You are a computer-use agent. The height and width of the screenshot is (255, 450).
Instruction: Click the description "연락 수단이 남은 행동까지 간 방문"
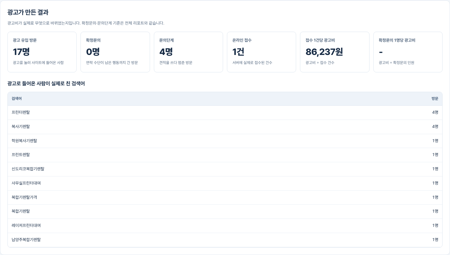point(112,63)
